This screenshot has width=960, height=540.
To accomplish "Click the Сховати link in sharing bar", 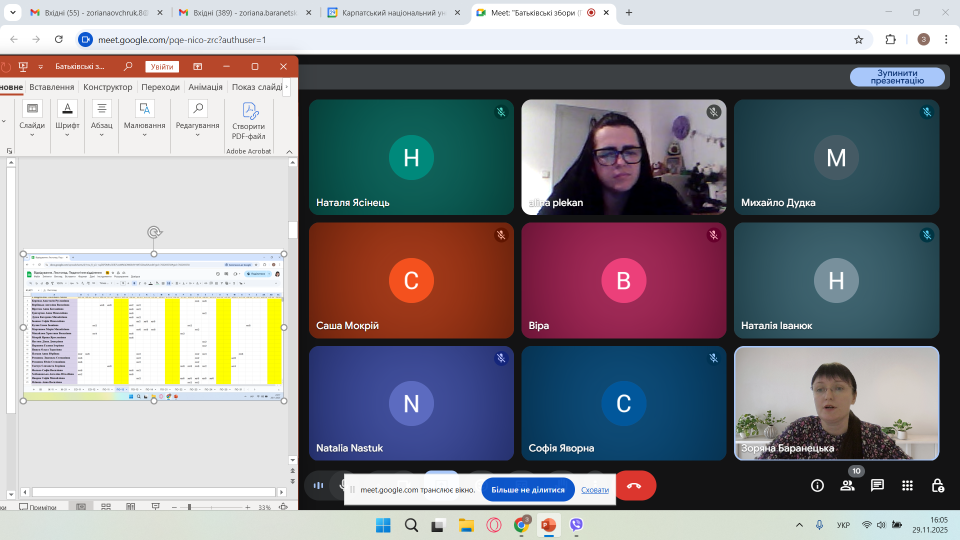I will (x=594, y=490).
